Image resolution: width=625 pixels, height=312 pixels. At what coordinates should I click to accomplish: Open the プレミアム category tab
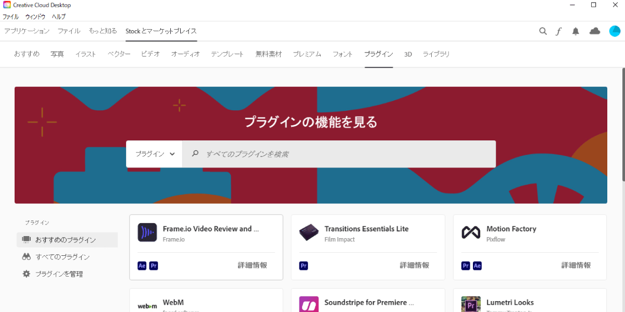307,54
